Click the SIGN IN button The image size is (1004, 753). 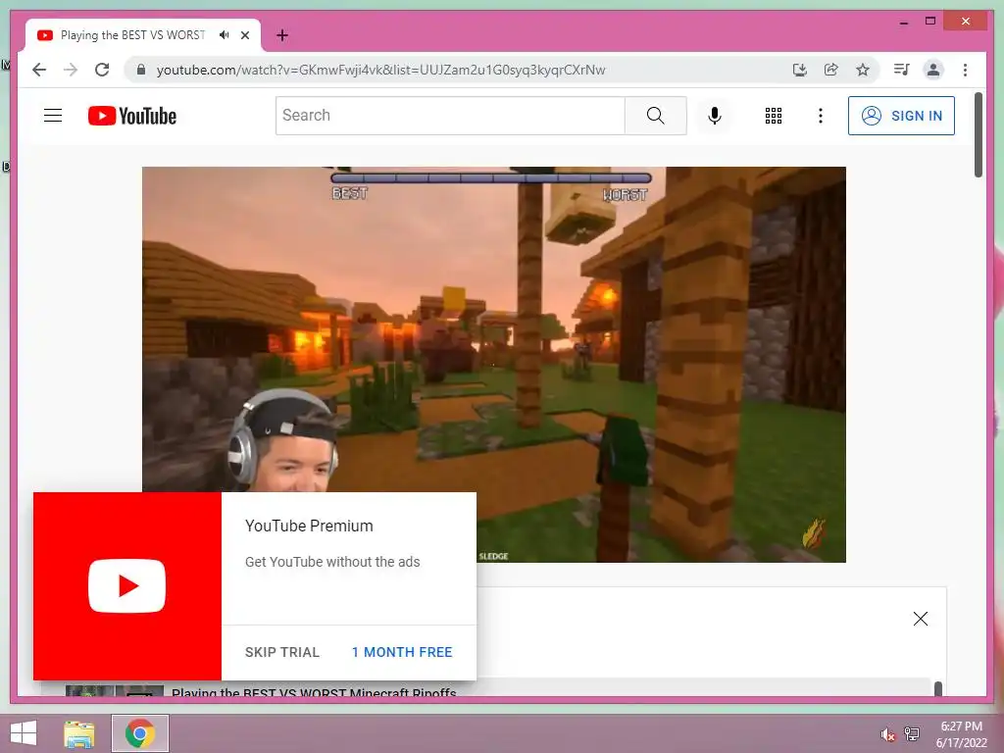coord(901,116)
